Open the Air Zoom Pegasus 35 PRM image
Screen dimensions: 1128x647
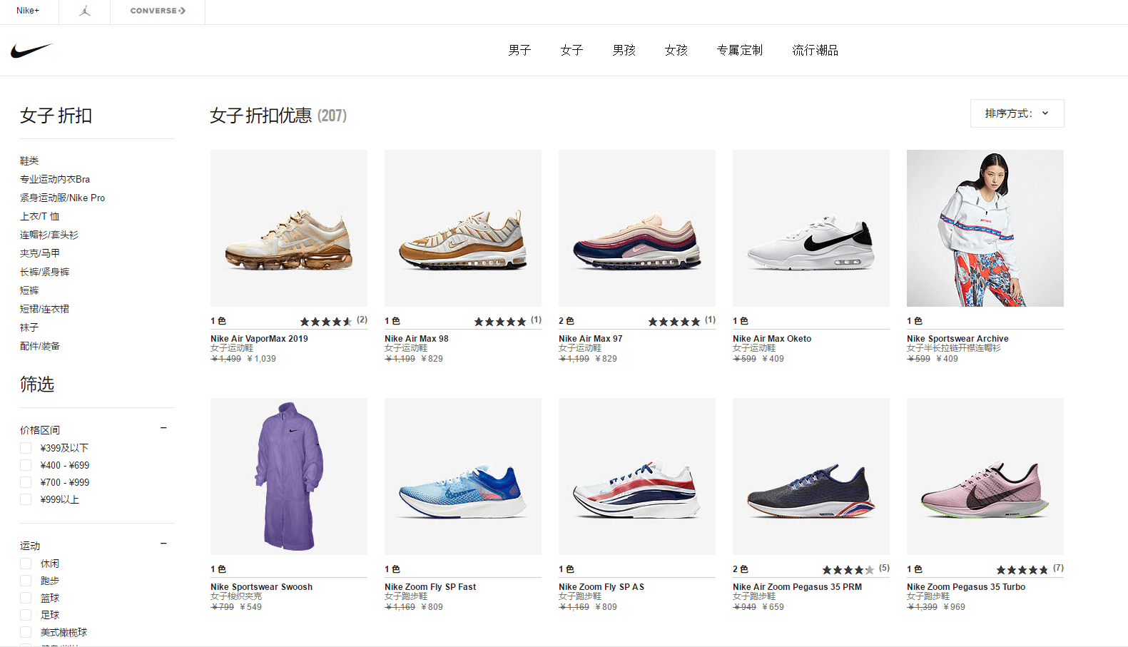pyautogui.click(x=811, y=477)
